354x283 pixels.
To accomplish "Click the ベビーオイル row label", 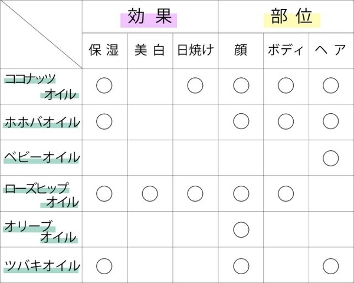I will (41, 157).
